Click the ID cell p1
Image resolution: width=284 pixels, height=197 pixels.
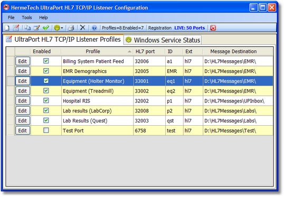[174, 101]
